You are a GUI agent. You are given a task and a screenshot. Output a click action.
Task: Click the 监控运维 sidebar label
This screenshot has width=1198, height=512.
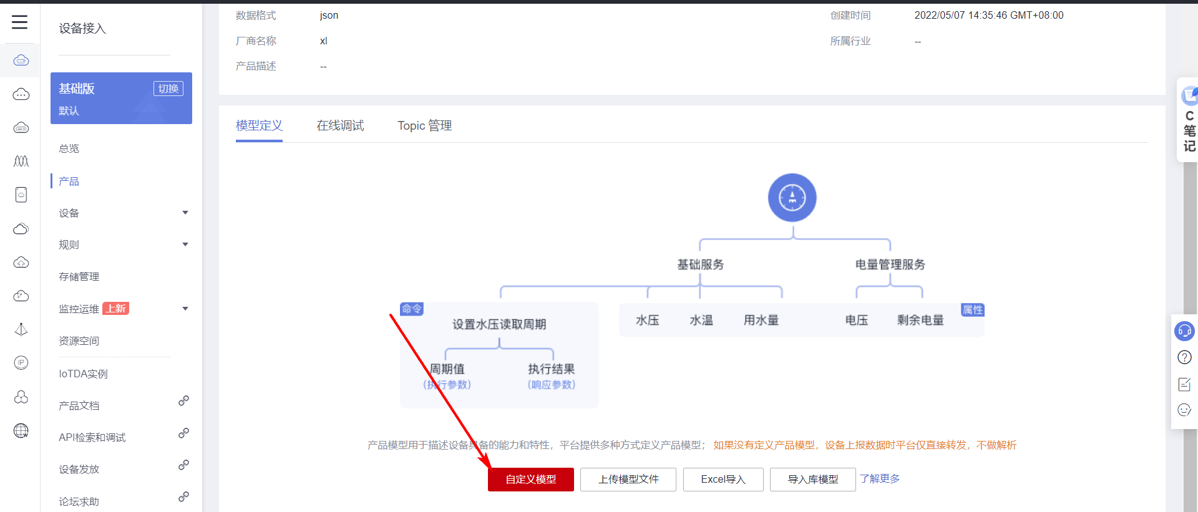click(79, 309)
